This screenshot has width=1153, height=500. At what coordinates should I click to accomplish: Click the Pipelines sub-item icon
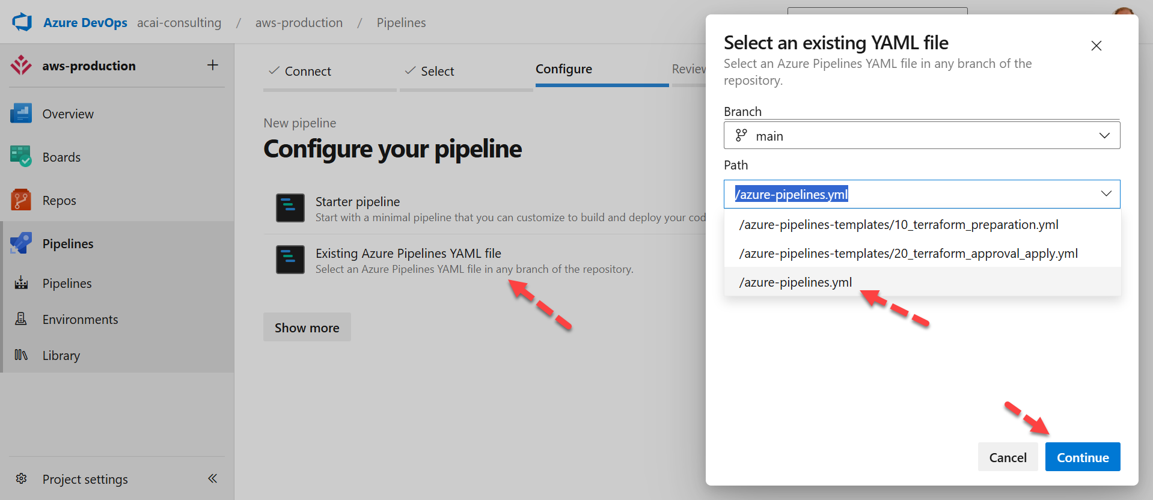21,283
